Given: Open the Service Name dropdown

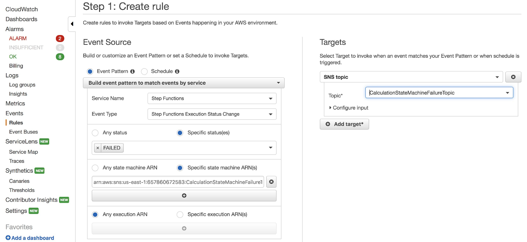Looking at the screenshot, I should pos(212,99).
